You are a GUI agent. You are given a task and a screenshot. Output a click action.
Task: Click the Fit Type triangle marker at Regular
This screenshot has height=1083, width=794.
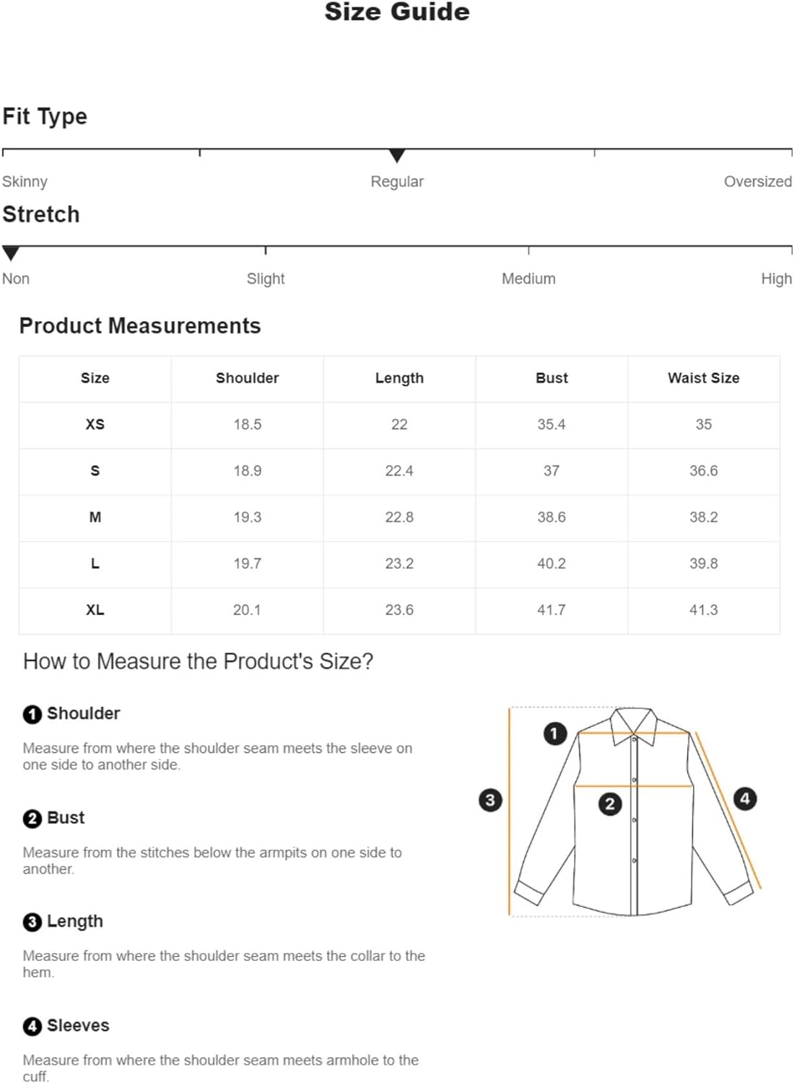click(x=397, y=155)
